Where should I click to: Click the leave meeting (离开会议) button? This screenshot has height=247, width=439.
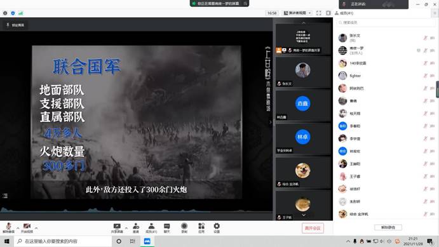(x=313, y=228)
